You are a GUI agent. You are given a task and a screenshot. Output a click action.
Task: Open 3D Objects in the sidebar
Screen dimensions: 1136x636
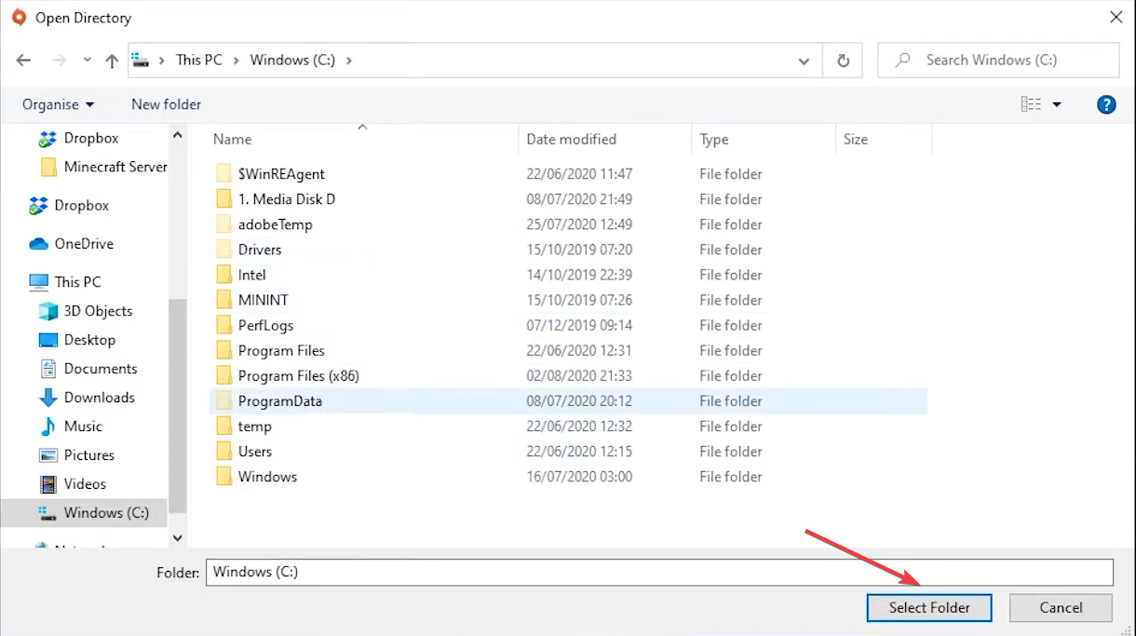click(x=98, y=310)
